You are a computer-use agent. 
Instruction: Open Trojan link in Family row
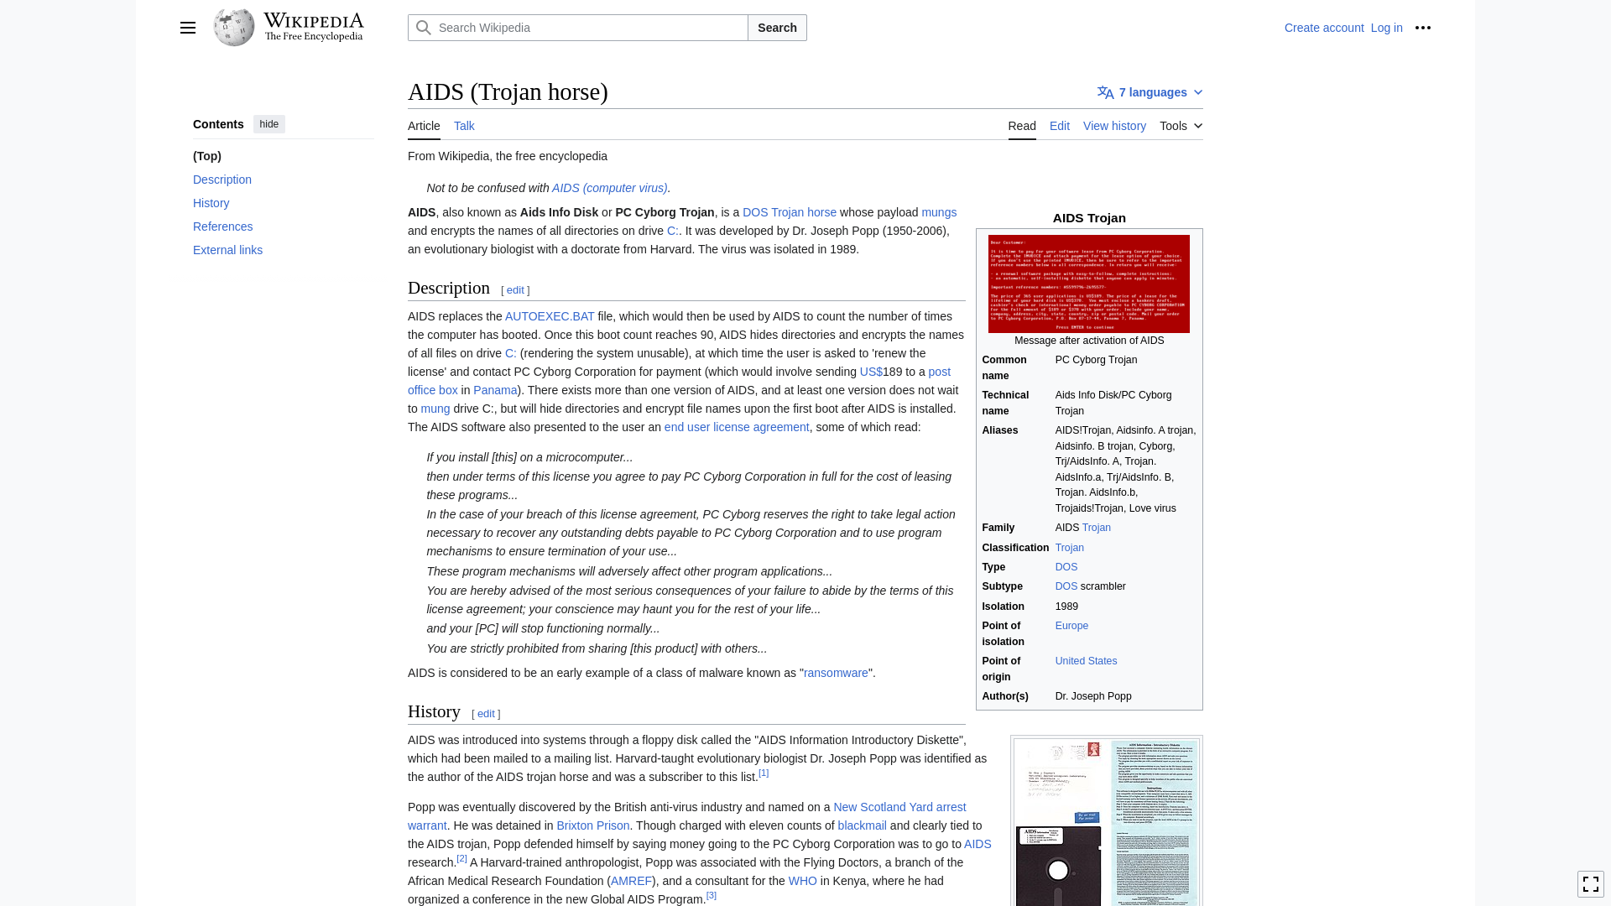click(x=1097, y=528)
